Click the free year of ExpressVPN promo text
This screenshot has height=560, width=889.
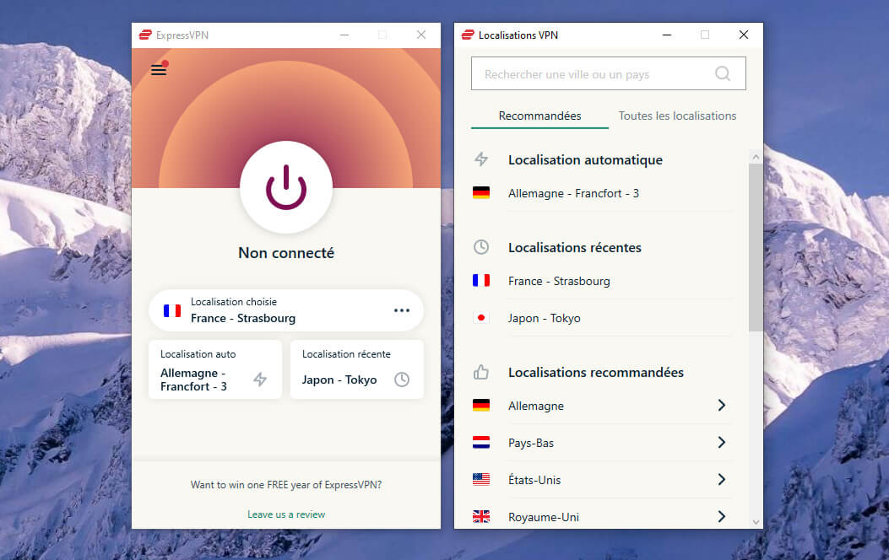tap(285, 485)
